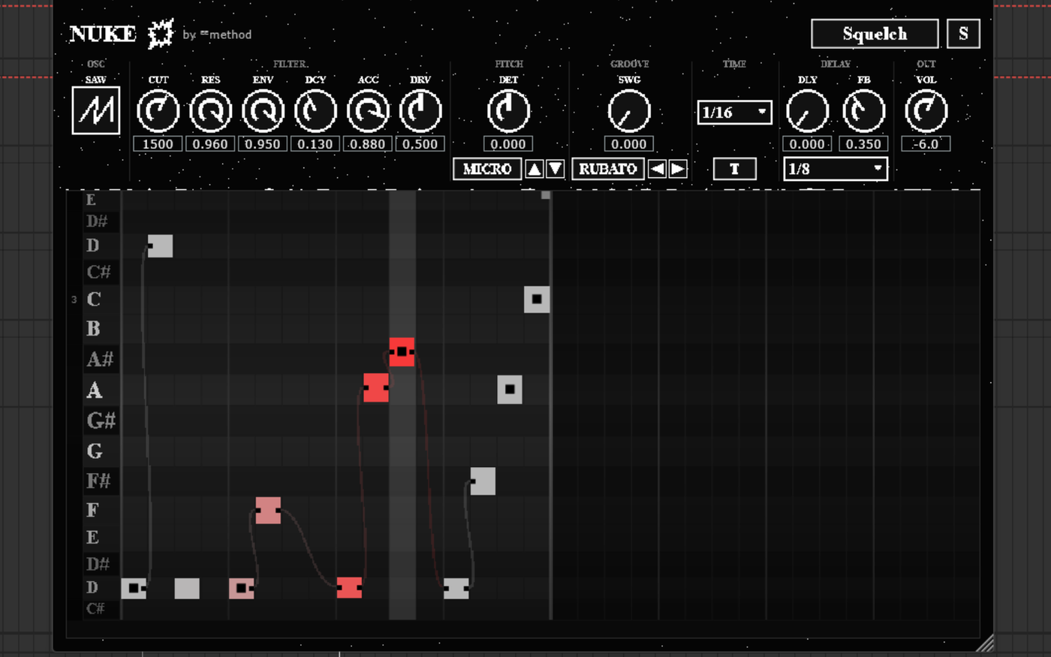This screenshot has height=657, width=1051.
Task: Click the window corner grip icon
Action: point(984,643)
